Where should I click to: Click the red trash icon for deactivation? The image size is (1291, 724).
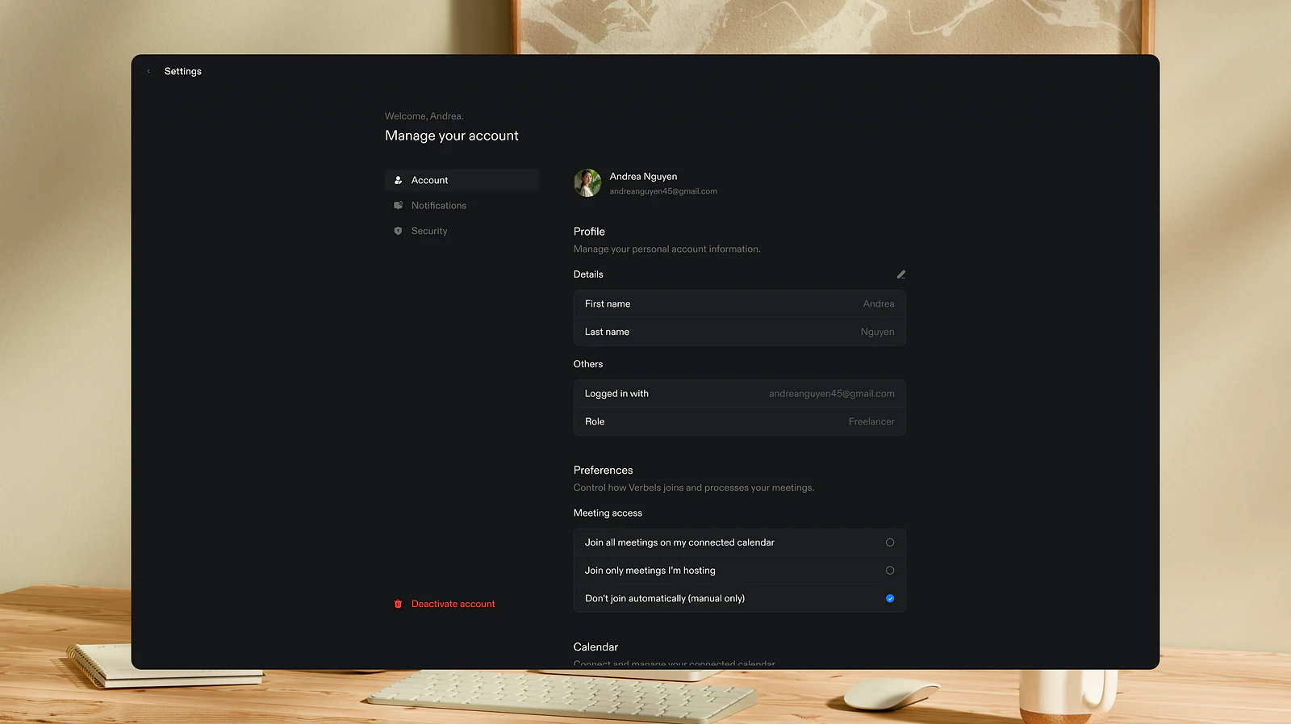[x=398, y=604]
